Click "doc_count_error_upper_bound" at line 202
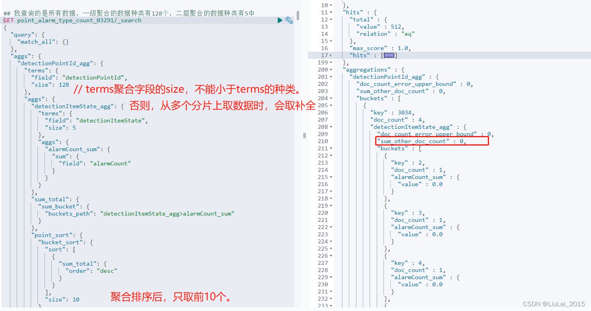 click(413, 84)
